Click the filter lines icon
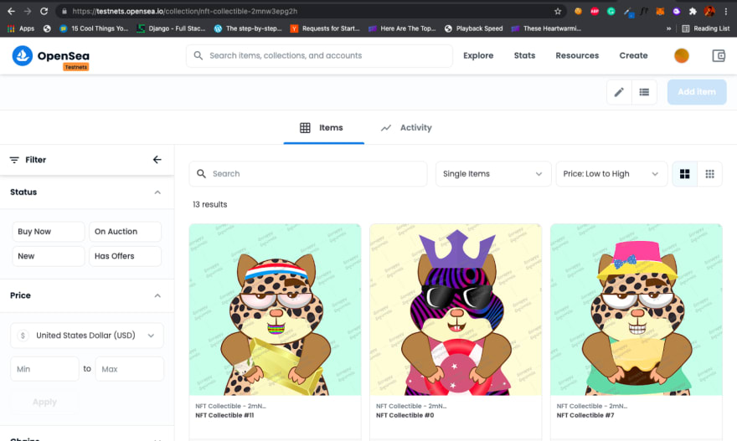 (x=14, y=160)
